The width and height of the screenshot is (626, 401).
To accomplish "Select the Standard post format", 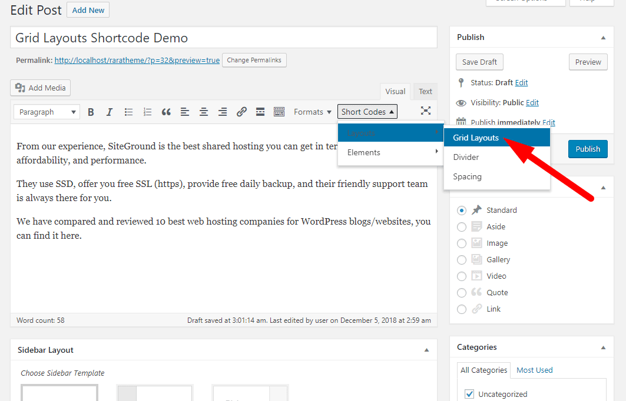I will click(462, 210).
